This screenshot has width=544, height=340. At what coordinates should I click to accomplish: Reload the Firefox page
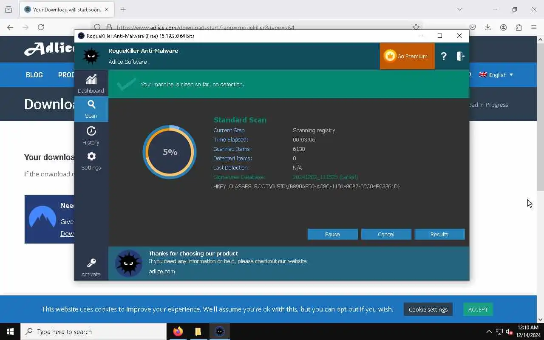[41, 27]
